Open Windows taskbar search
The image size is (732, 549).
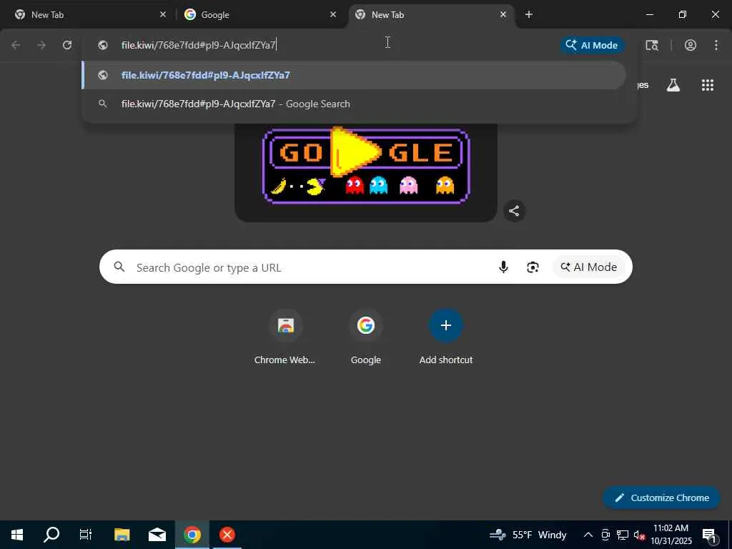point(51,535)
